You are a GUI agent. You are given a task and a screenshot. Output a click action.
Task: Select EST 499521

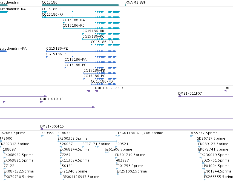[122, 144]
